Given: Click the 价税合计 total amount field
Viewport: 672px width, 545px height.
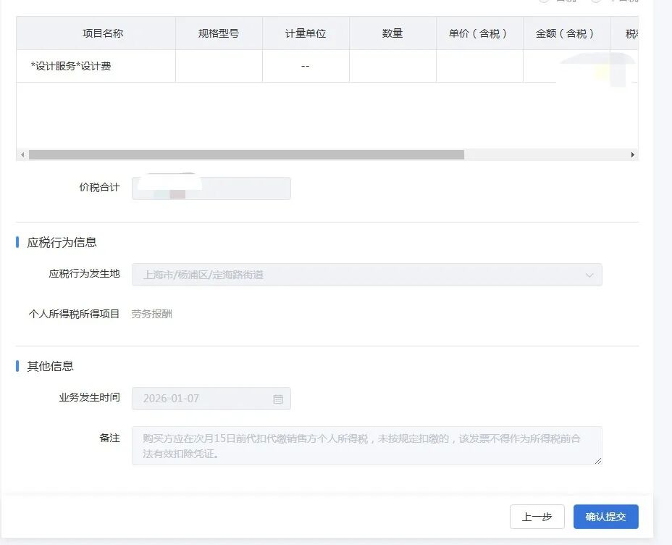Looking at the screenshot, I should click(x=211, y=188).
